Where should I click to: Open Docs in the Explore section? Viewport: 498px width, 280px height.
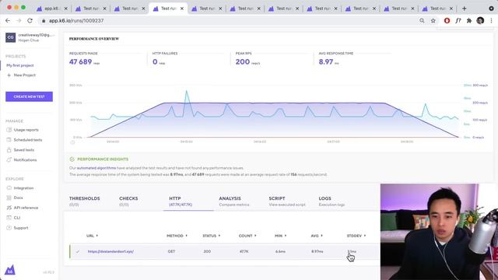click(18, 198)
